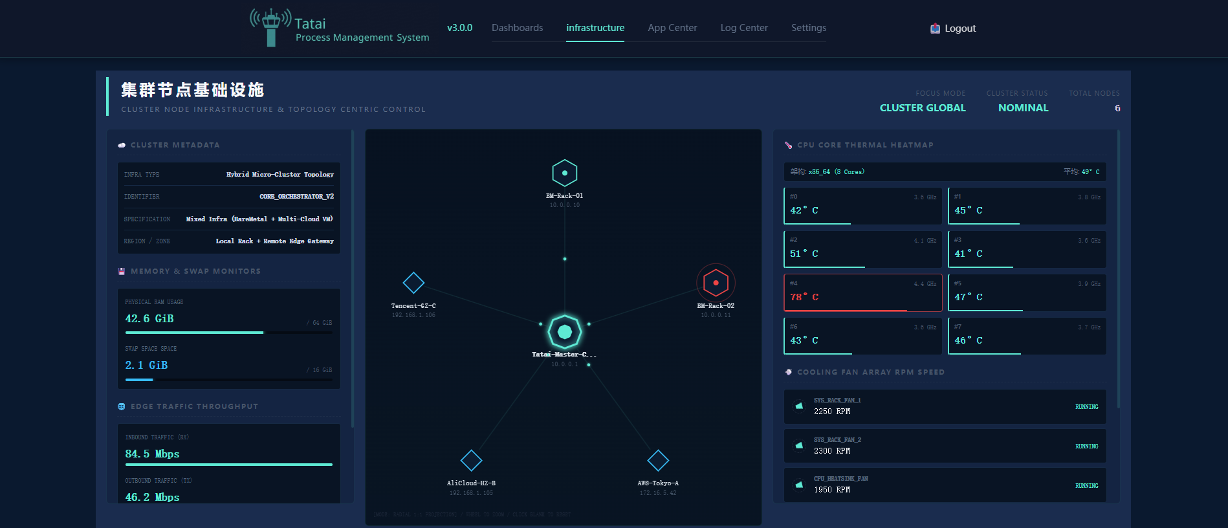Click the Cooling Fan Array gear icon

[788, 372]
